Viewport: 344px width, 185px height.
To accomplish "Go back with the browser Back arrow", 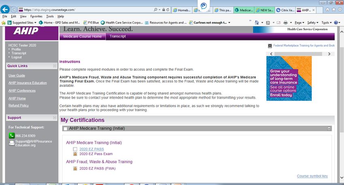I will pos(5,9).
